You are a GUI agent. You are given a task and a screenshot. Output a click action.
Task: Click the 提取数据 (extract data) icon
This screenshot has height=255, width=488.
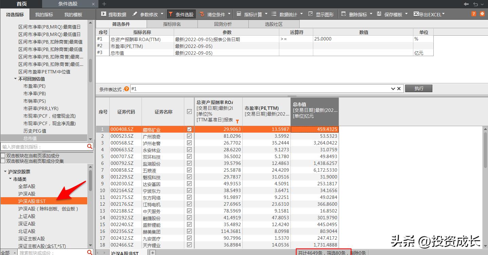tap(104, 14)
